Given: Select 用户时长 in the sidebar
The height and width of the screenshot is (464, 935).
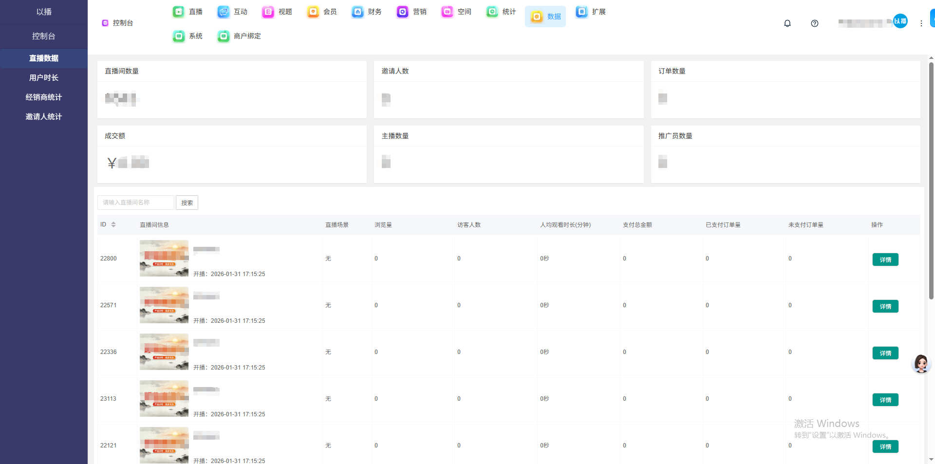Looking at the screenshot, I should [44, 77].
